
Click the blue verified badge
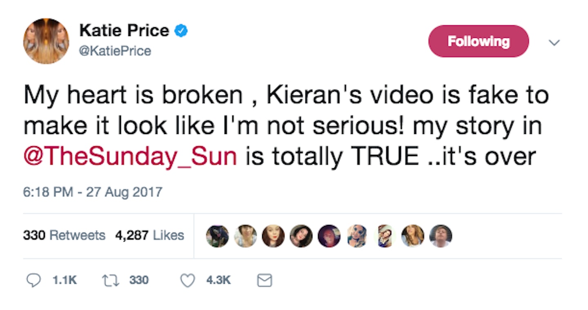pyautogui.click(x=181, y=31)
